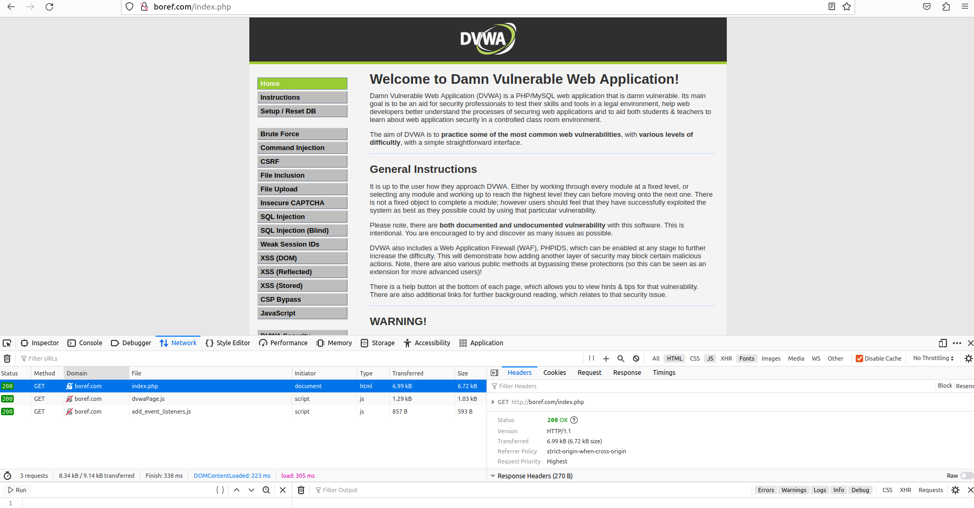Open the Timings details tab
974x508 pixels.
click(664, 373)
